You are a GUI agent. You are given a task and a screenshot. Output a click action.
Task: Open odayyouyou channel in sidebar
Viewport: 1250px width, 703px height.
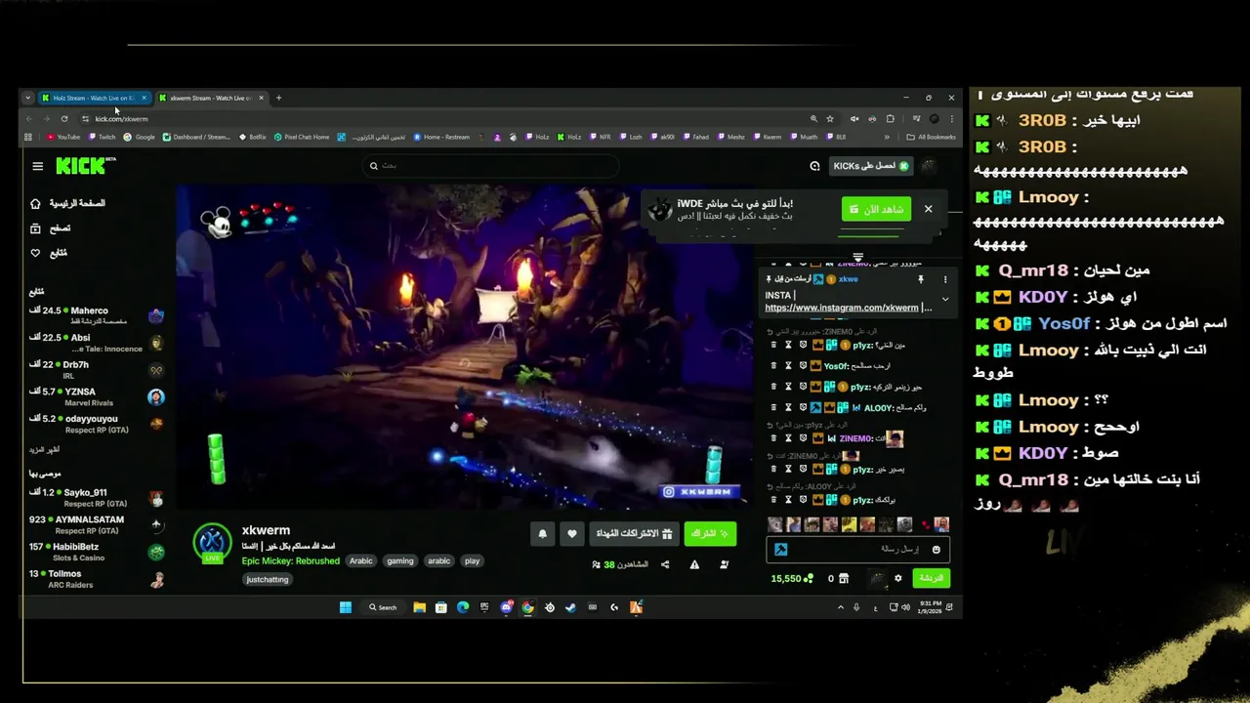click(x=97, y=424)
